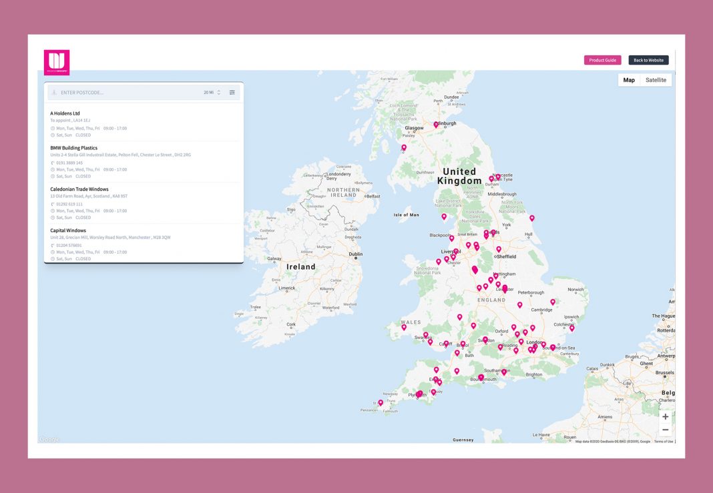This screenshot has height=493, width=713.
Task: Select the A Holdens Ltd listing
Action: pos(145,124)
